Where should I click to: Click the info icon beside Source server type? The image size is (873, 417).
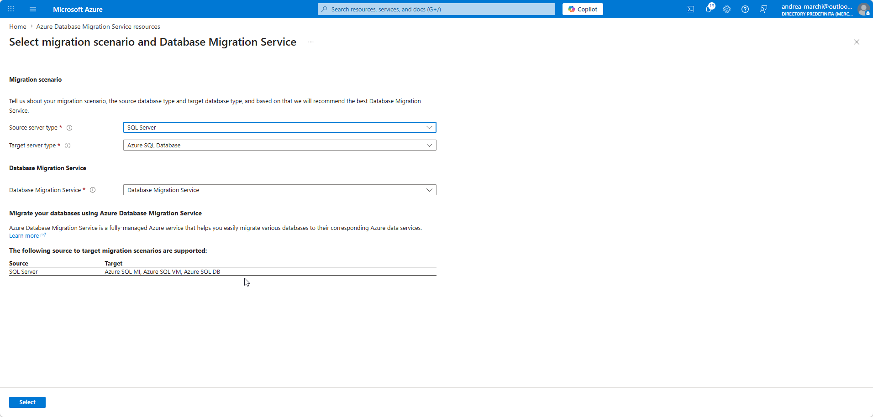click(x=69, y=128)
